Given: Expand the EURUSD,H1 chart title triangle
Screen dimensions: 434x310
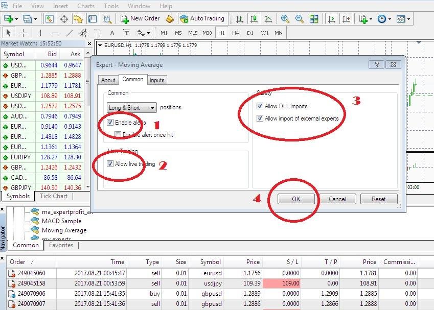Looking at the screenshot, I should click(x=100, y=45).
